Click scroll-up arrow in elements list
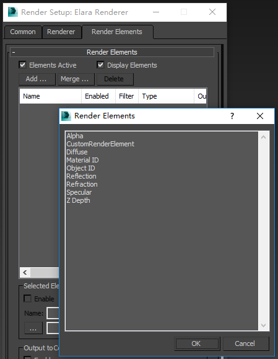This screenshot has width=278, height=359. click(263, 137)
